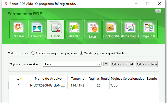
Task: Open the Marca d'água tool
Action: (x=130, y=29)
